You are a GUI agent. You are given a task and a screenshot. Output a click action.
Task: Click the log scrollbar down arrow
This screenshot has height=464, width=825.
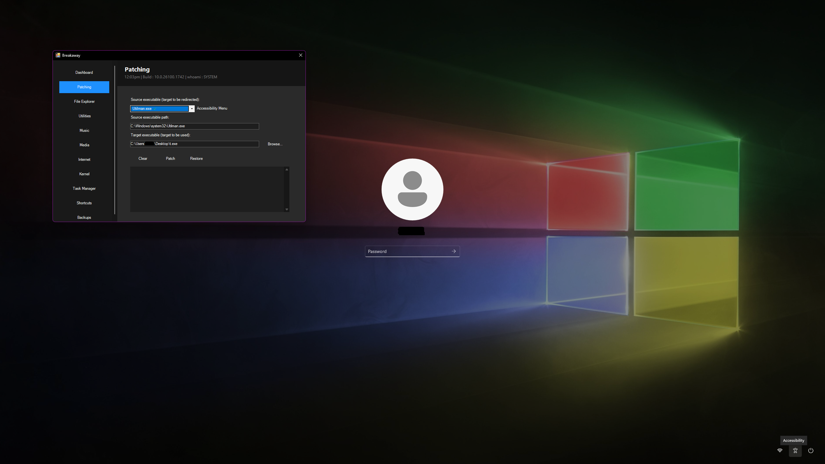pyautogui.click(x=287, y=209)
